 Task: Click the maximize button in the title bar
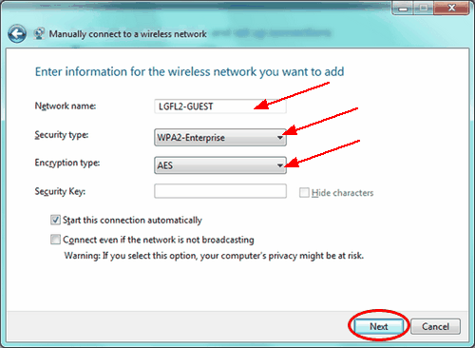[424, 8]
